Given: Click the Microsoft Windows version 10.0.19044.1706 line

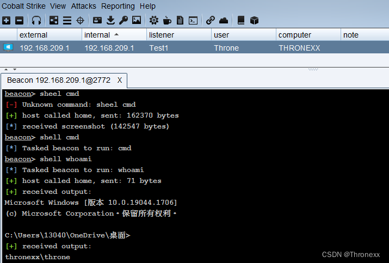Looking at the screenshot, I should coord(91,203).
